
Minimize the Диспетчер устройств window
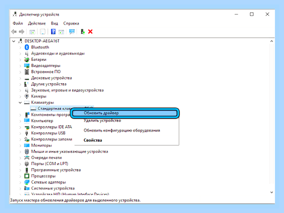tap(236, 14)
